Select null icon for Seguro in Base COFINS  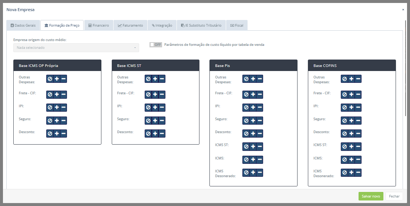345,121
